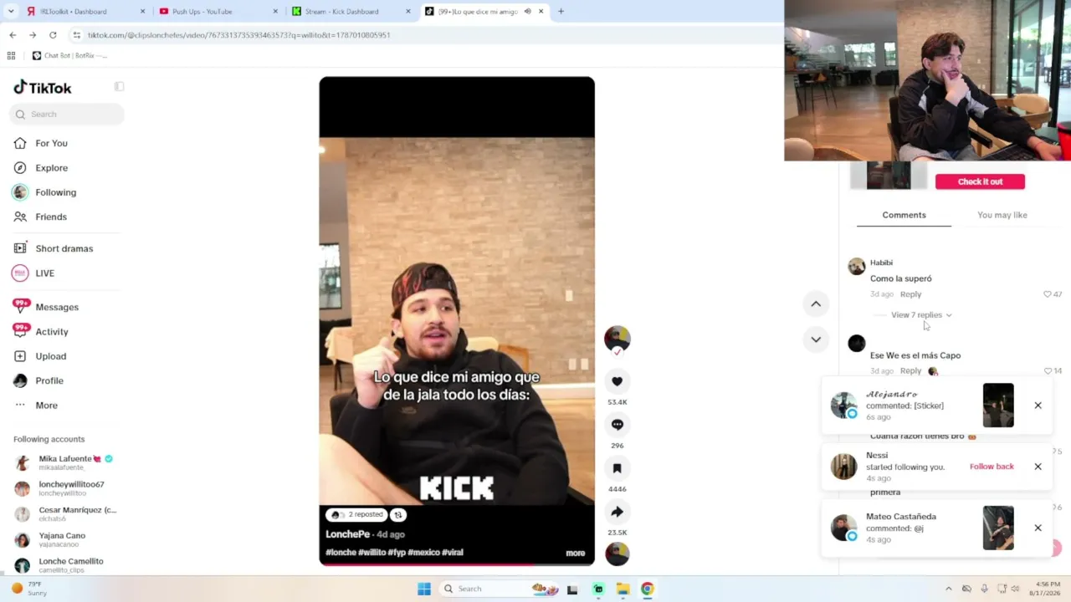Open the More menu in sidebar
The height and width of the screenshot is (602, 1071).
click(x=46, y=406)
